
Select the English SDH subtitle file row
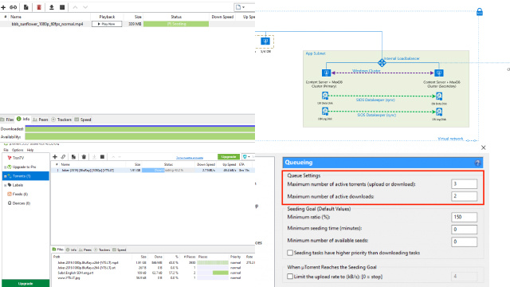[153, 273]
